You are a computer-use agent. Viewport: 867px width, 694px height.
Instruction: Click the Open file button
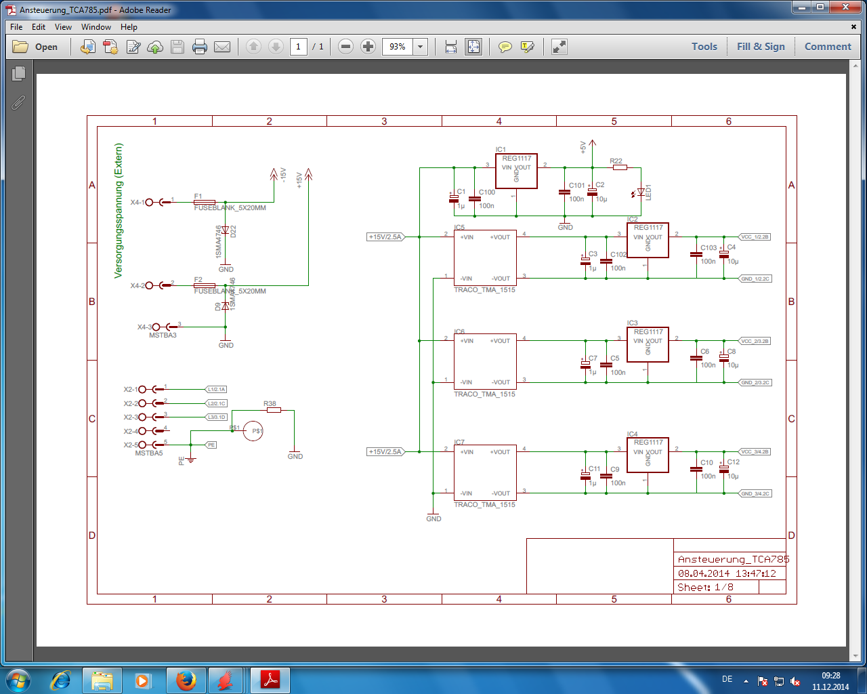pyautogui.click(x=36, y=47)
